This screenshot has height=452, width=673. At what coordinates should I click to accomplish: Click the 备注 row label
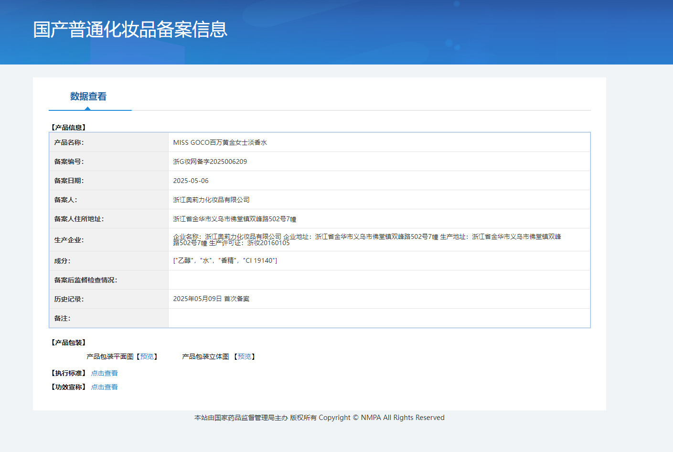pos(62,318)
